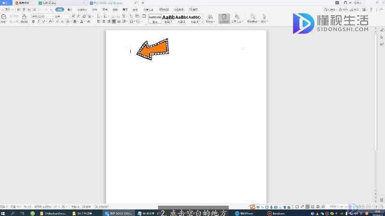Screen dimensions: 385x216
Task: Click the text highlight color swatch
Action: point(75,21)
